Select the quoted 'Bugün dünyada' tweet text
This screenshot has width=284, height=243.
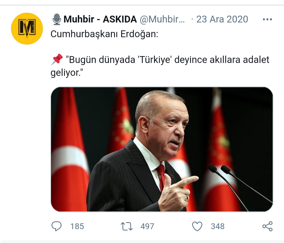click(160, 66)
